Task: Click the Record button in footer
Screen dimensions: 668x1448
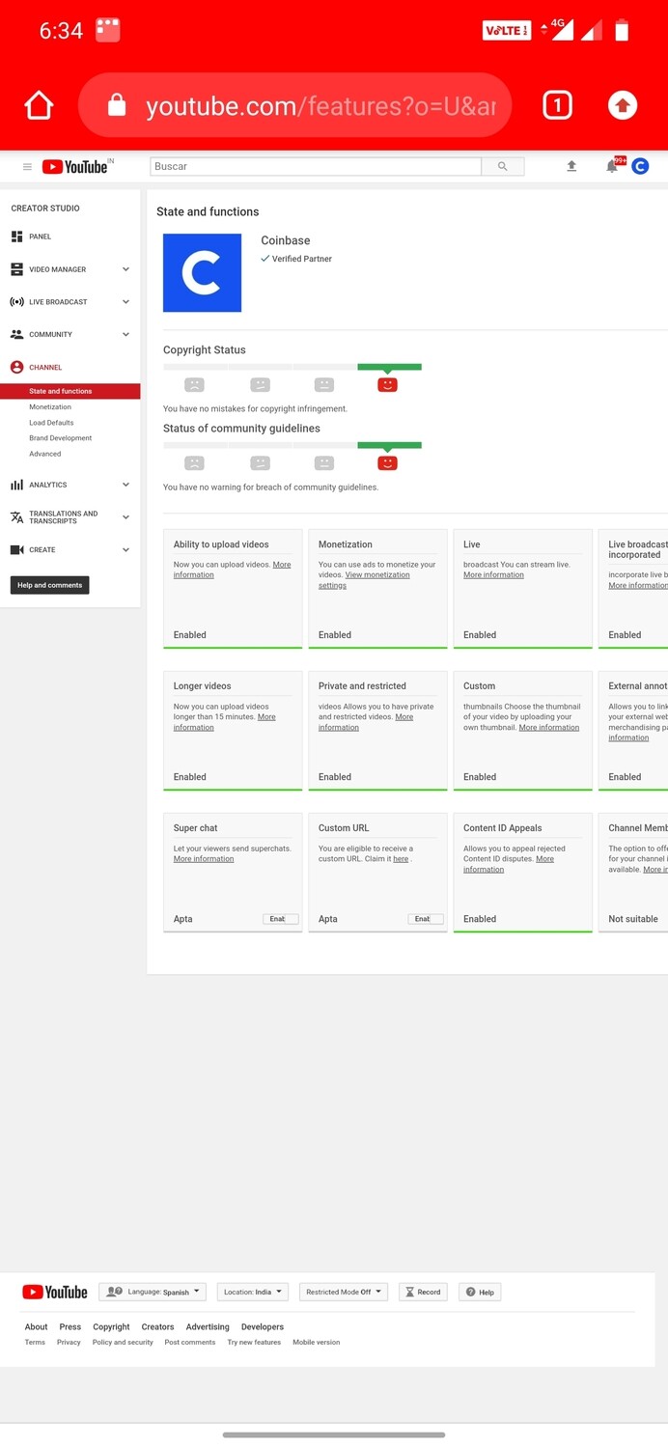Action: (x=423, y=1292)
